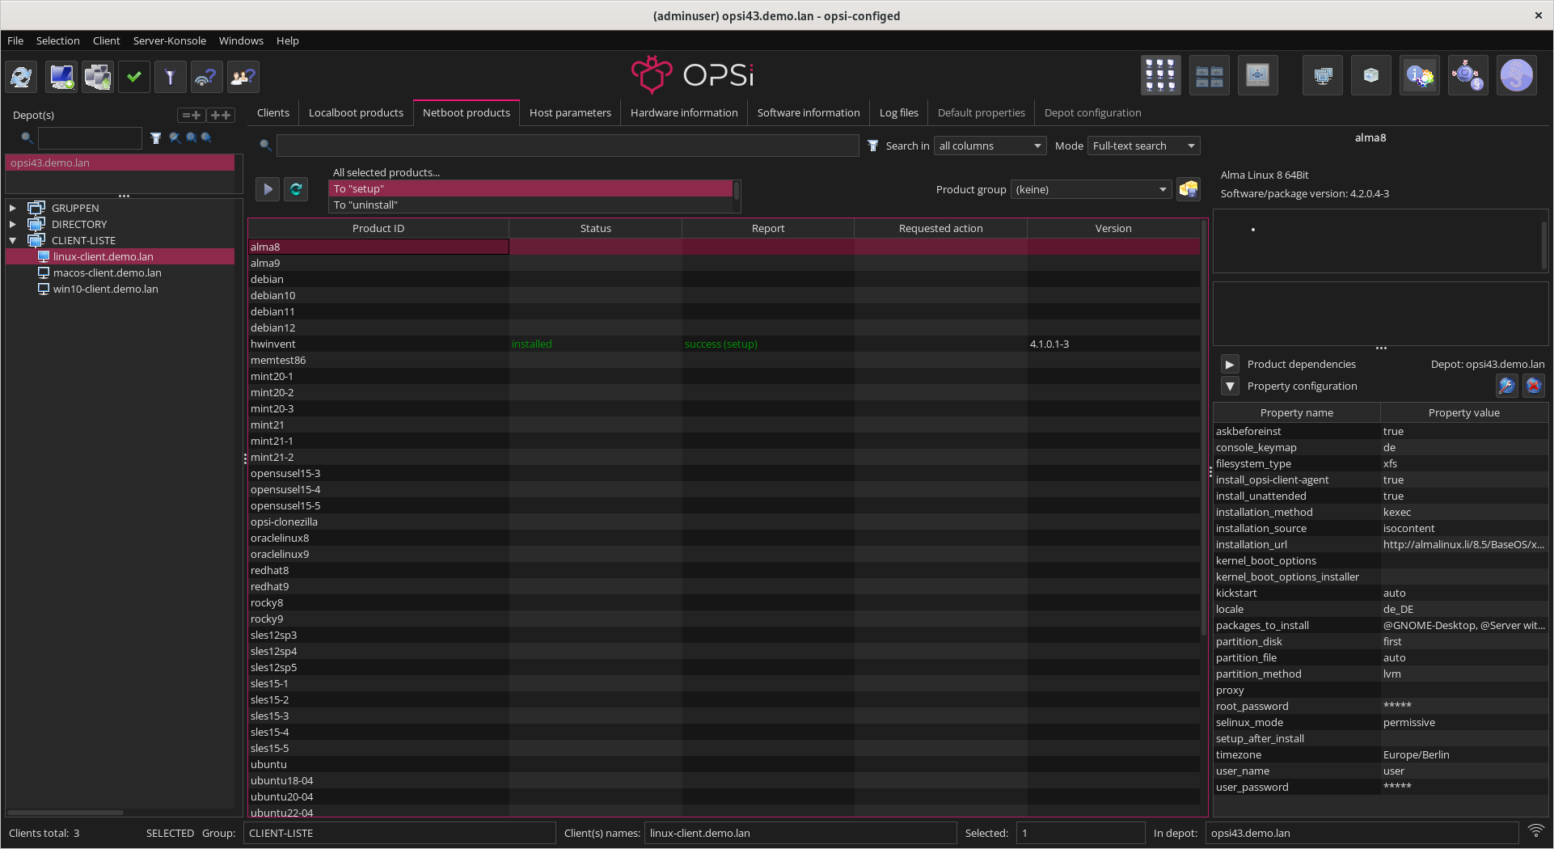Expand the Product dependencies section
This screenshot has width=1554, height=849.
point(1230,365)
